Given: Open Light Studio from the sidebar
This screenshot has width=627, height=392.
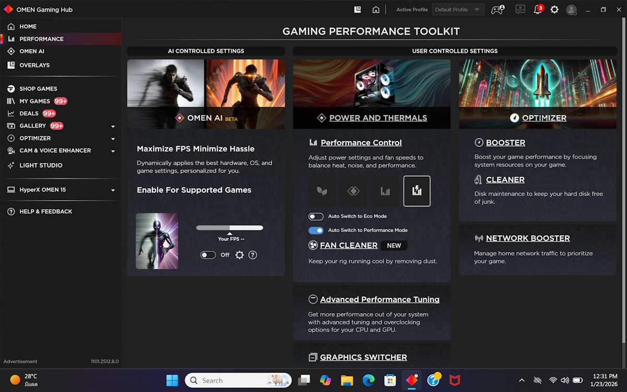Looking at the screenshot, I should pos(41,165).
